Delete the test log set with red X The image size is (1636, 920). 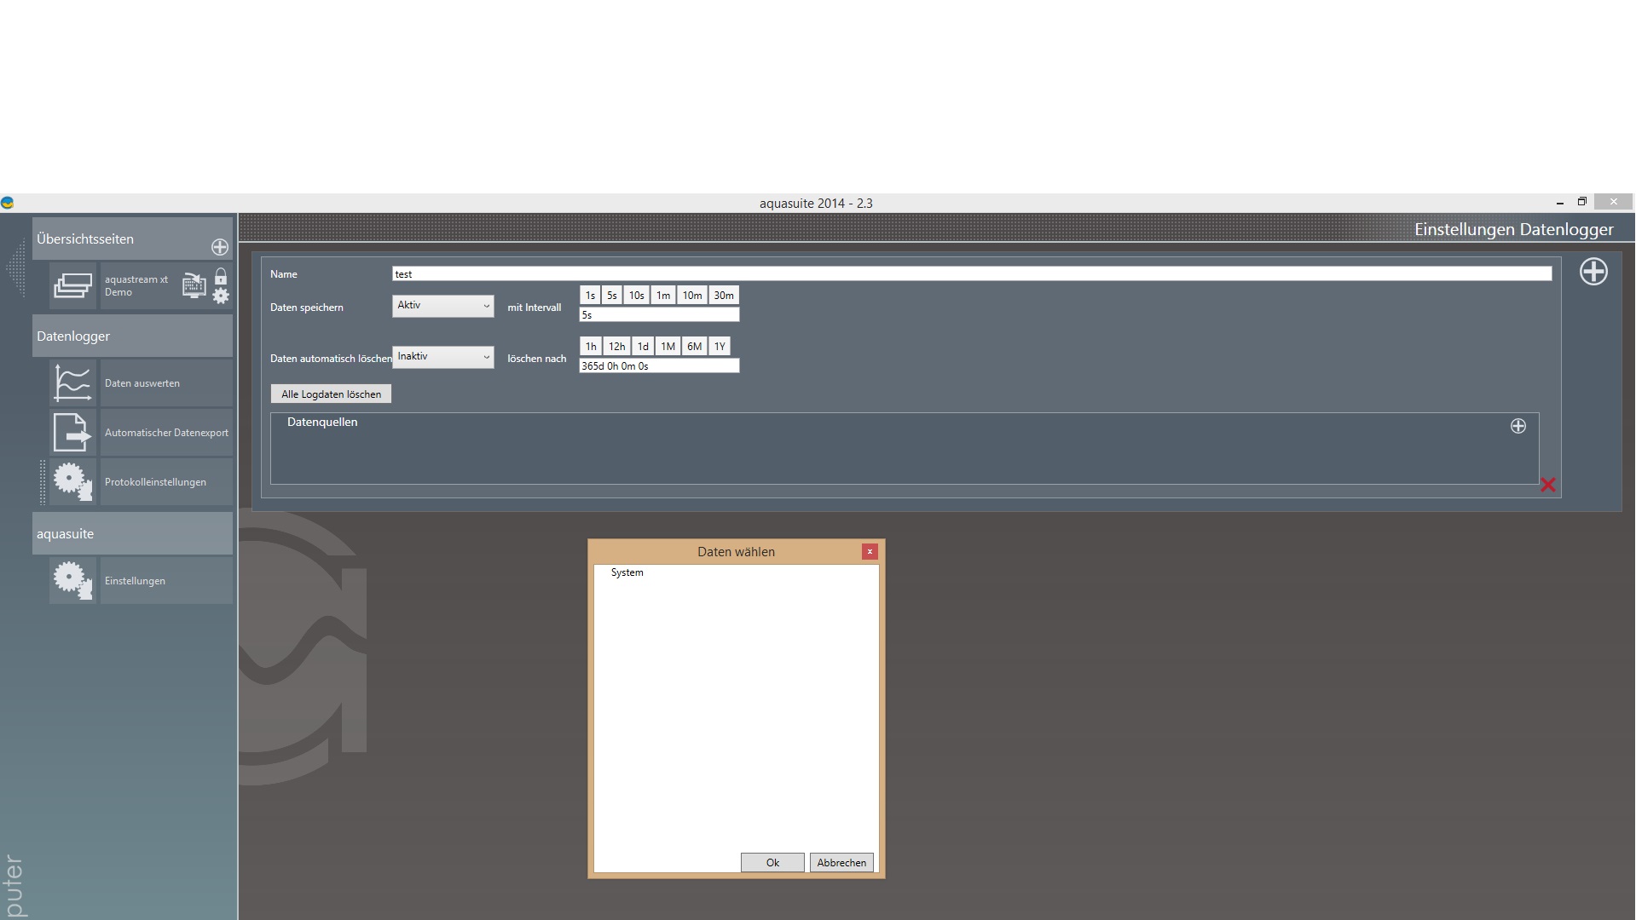[1548, 485]
